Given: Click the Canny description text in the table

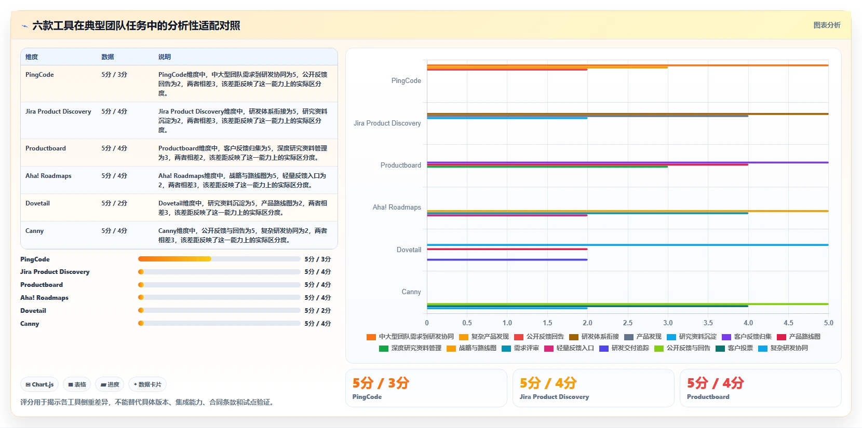Looking at the screenshot, I should point(243,236).
